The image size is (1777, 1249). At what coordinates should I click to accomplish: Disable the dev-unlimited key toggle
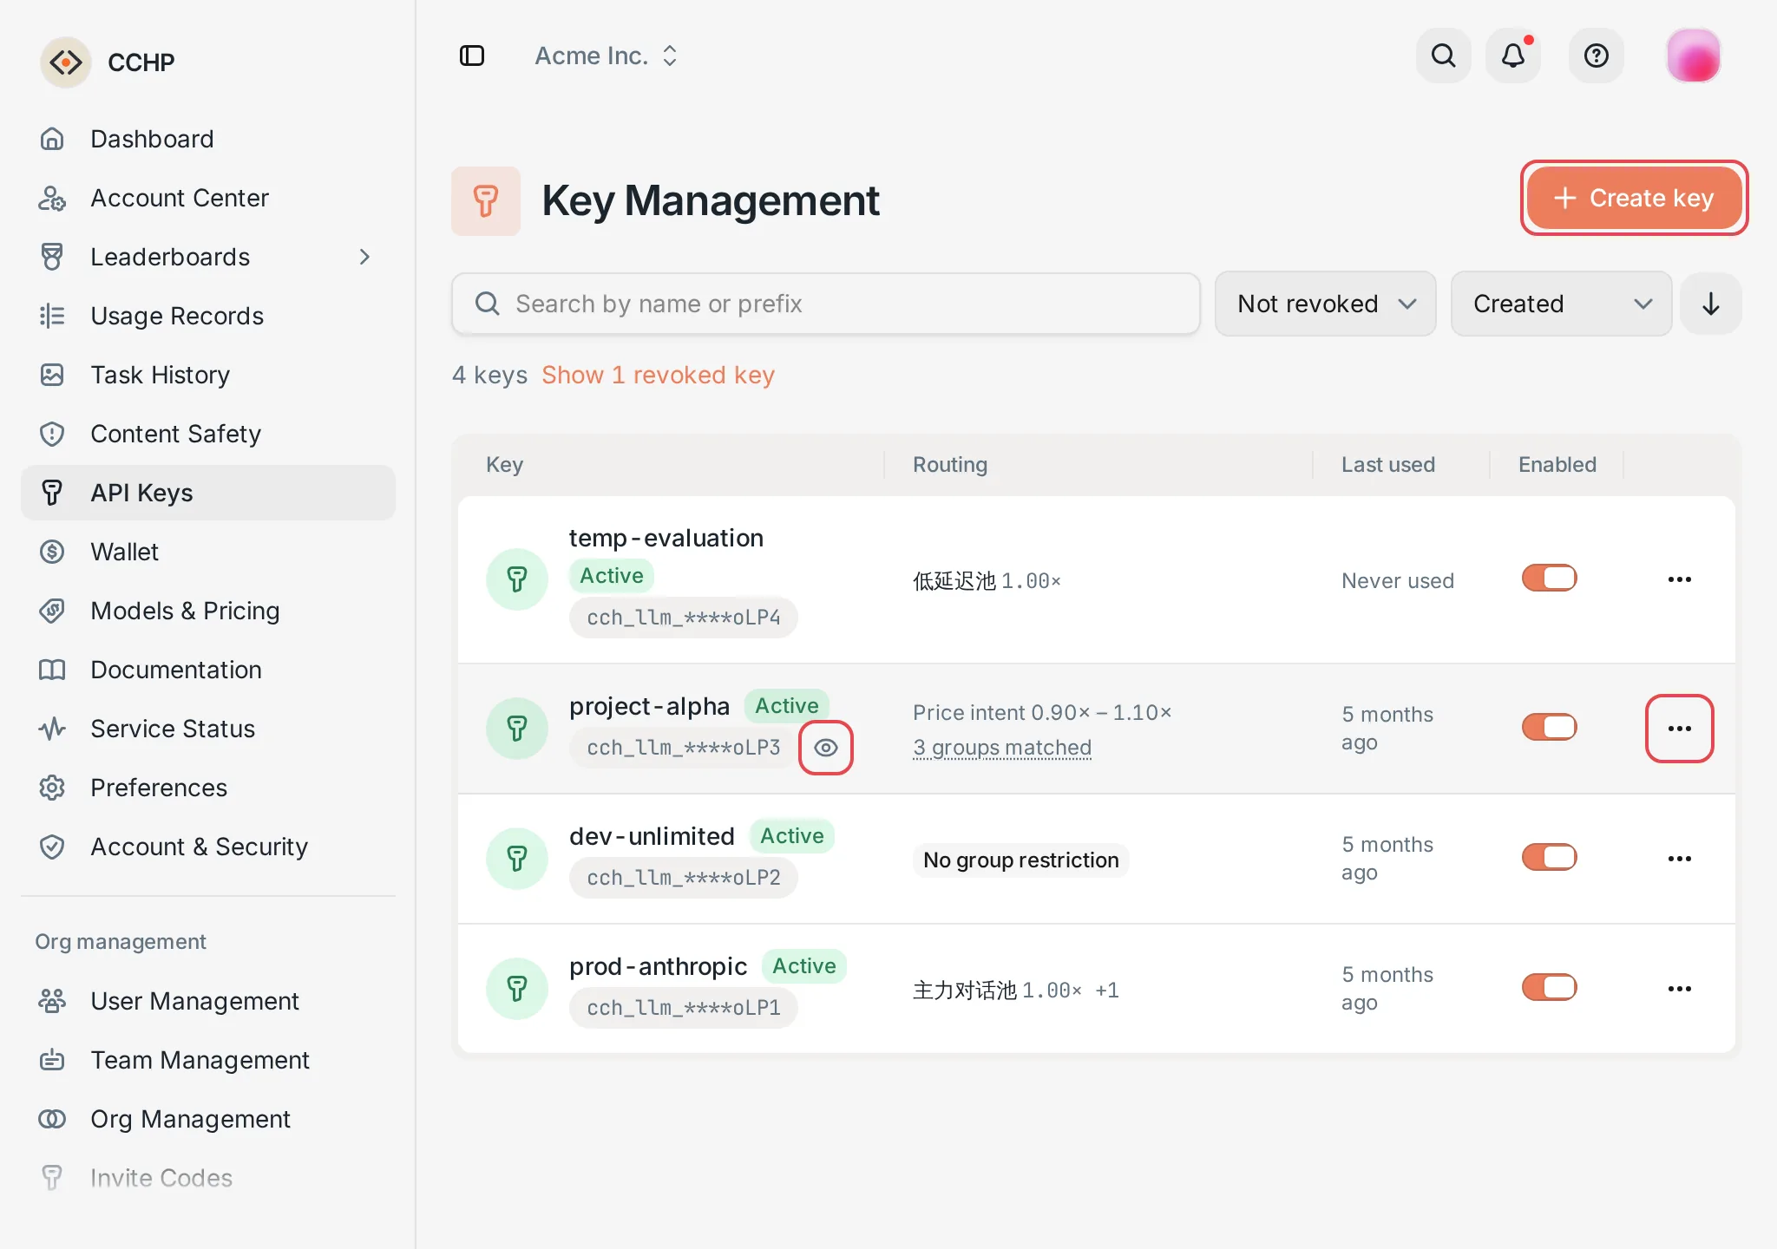(x=1550, y=858)
